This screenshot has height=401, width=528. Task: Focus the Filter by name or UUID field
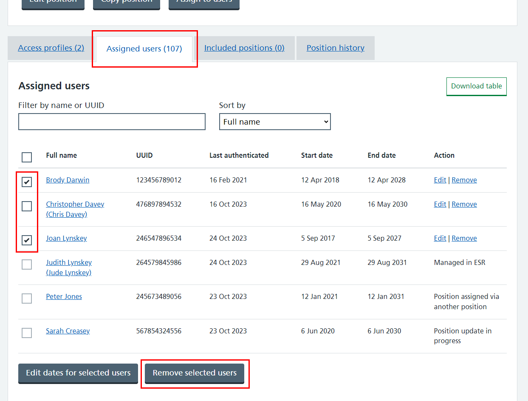(112, 122)
